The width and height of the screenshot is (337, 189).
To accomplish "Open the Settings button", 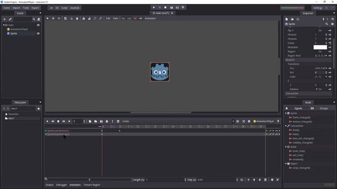I will pos(318,8).
